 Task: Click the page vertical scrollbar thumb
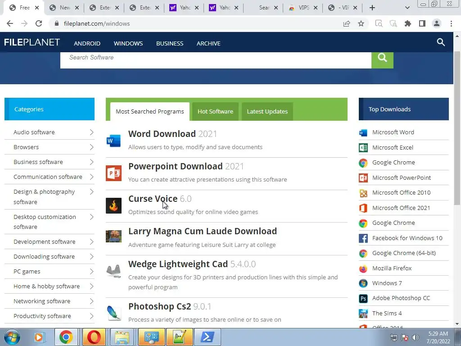(x=457, y=128)
